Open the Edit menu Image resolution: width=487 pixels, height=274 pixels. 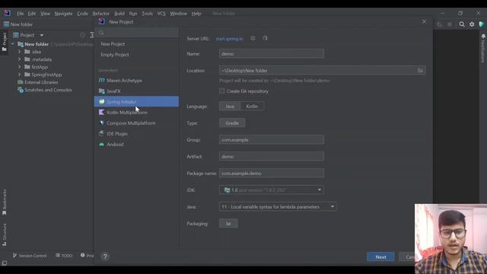32,14
